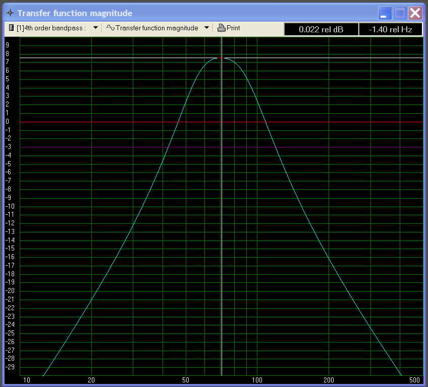
Task: Click the 9 dB axis label
Action: pos(8,45)
